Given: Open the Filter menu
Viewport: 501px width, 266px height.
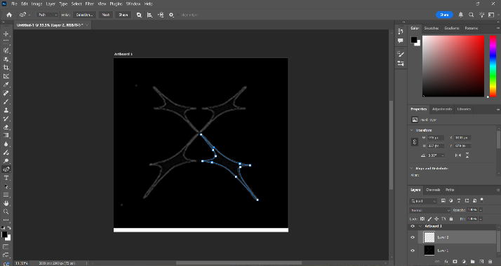Looking at the screenshot, I should pyautogui.click(x=90, y=3).
